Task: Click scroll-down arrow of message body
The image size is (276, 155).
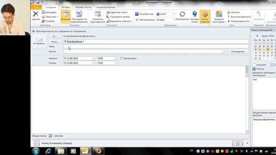Action: point(247,132)
